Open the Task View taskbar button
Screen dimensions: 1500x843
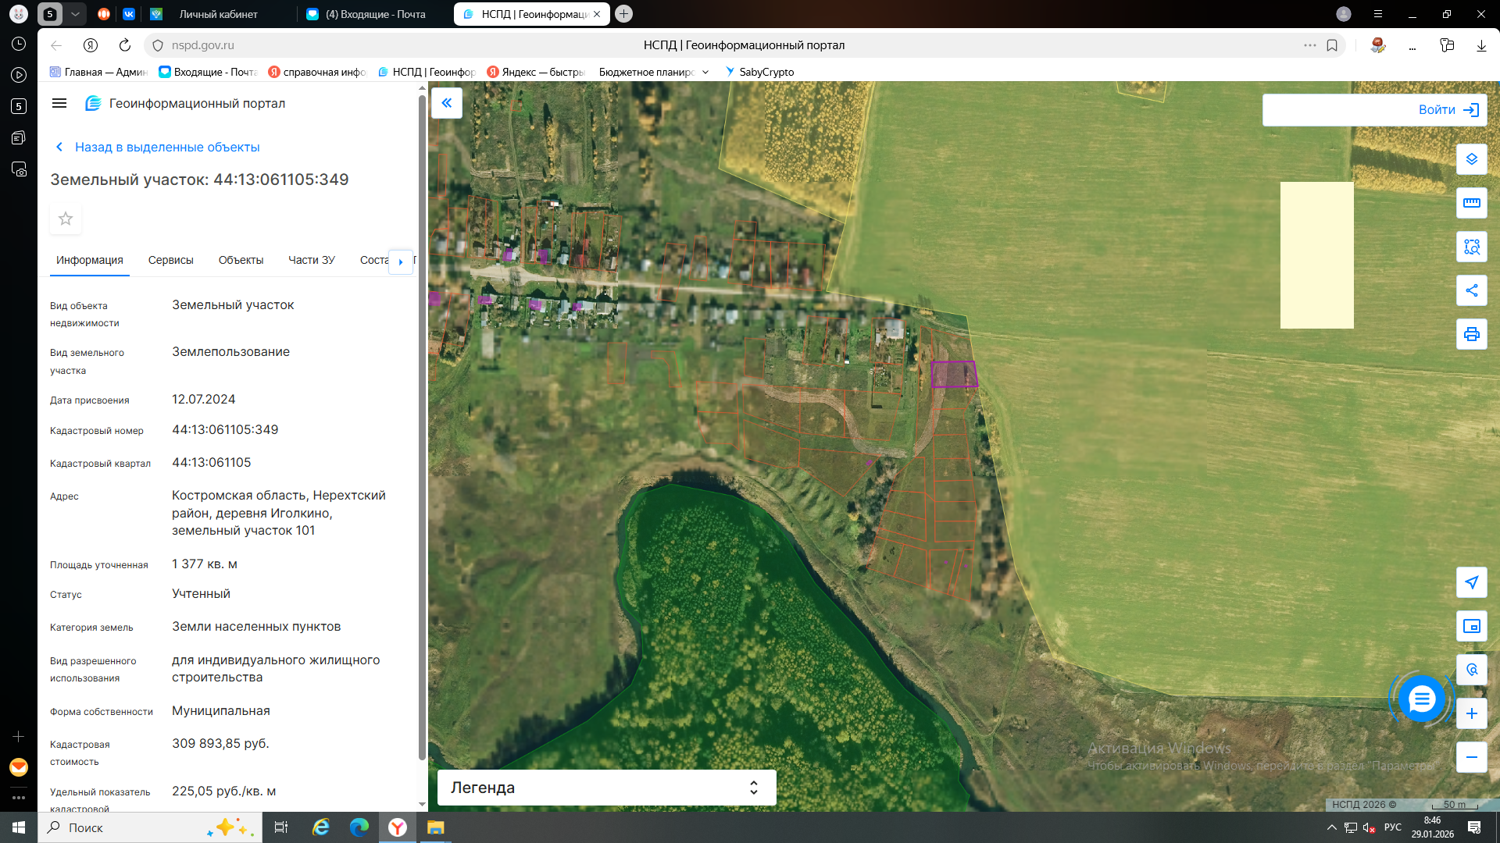point(281,827)
